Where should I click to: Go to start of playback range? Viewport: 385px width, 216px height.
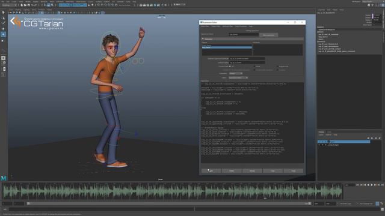[x=357, y=185]
